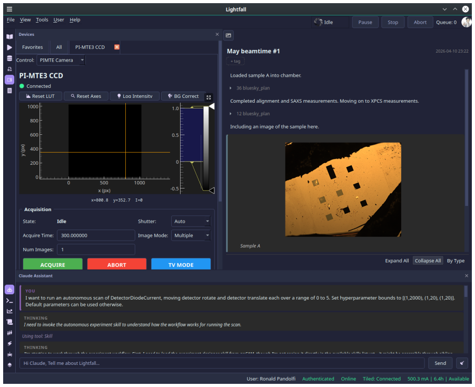The image size is (475, 387).
Task: Click the Stop queue button
Action: point(393,22)
